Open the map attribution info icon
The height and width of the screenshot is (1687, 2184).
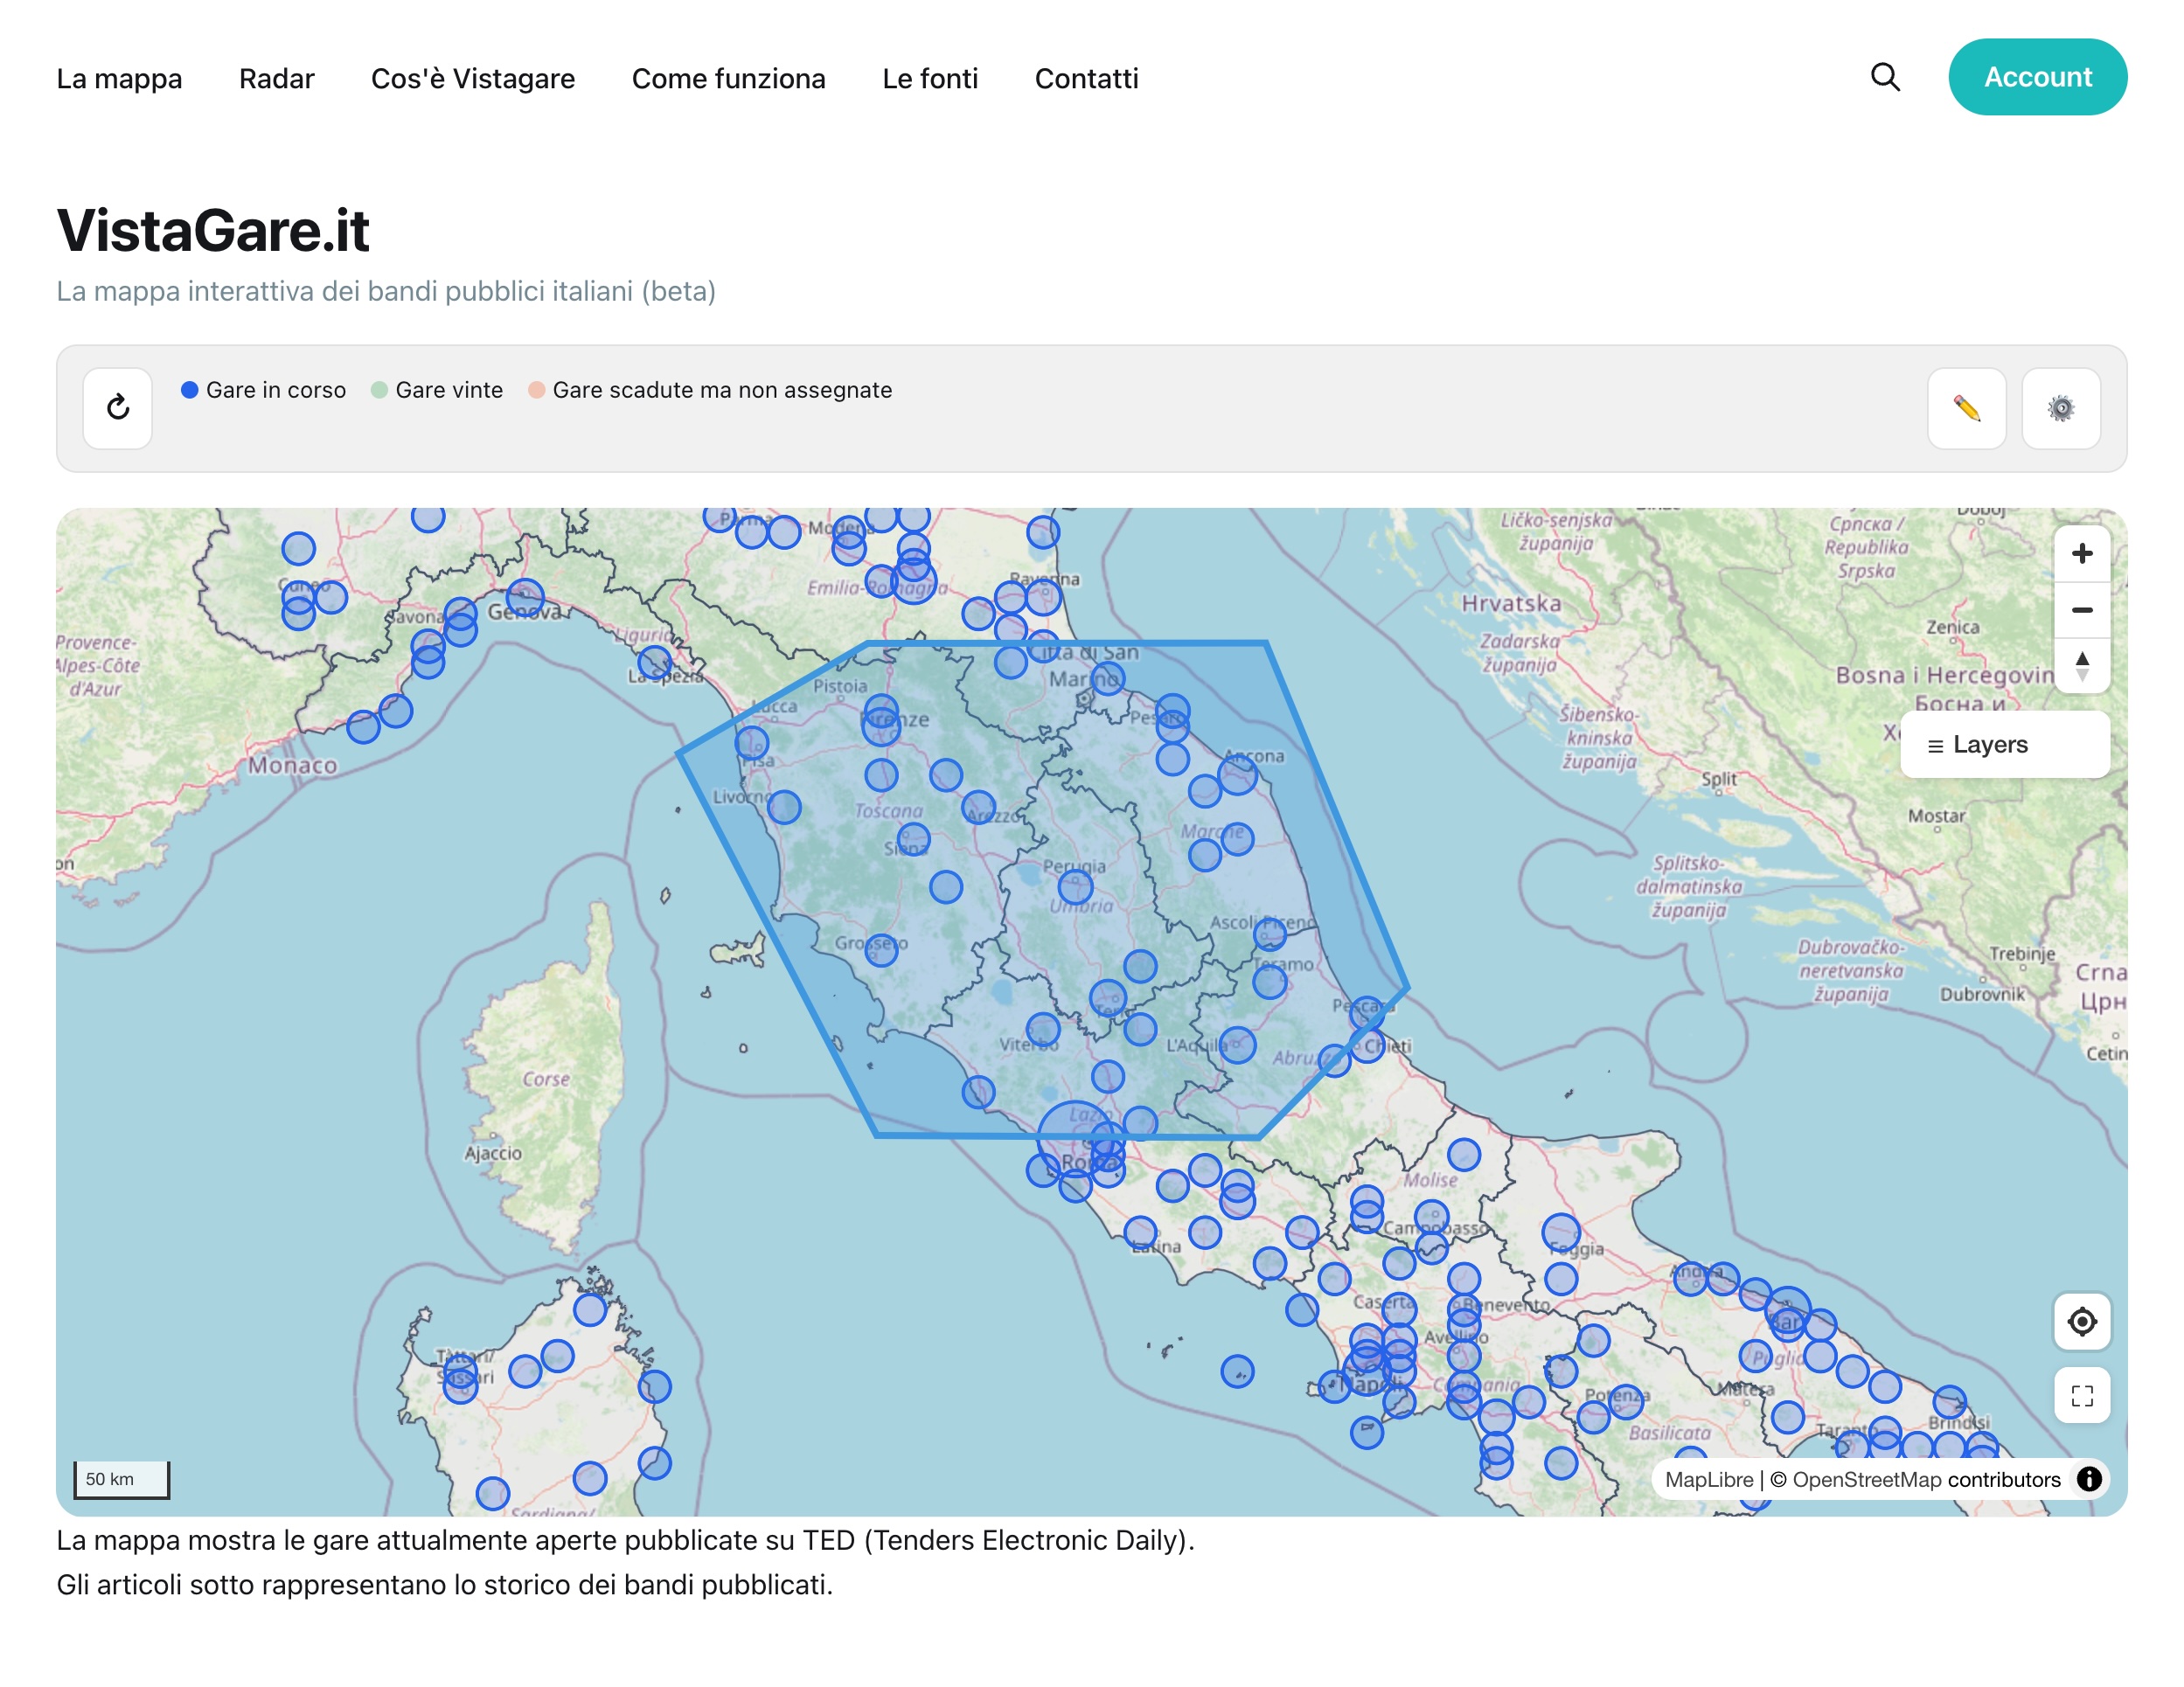point(2089,1479)
